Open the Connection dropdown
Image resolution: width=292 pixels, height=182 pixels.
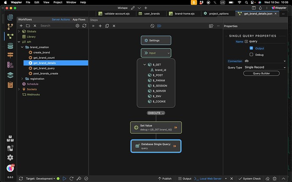pyautogui.click(x=265, y=61)
